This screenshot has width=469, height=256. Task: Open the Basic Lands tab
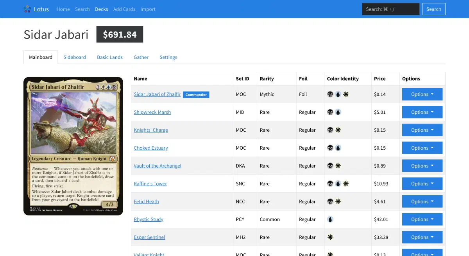coord(110,57)
